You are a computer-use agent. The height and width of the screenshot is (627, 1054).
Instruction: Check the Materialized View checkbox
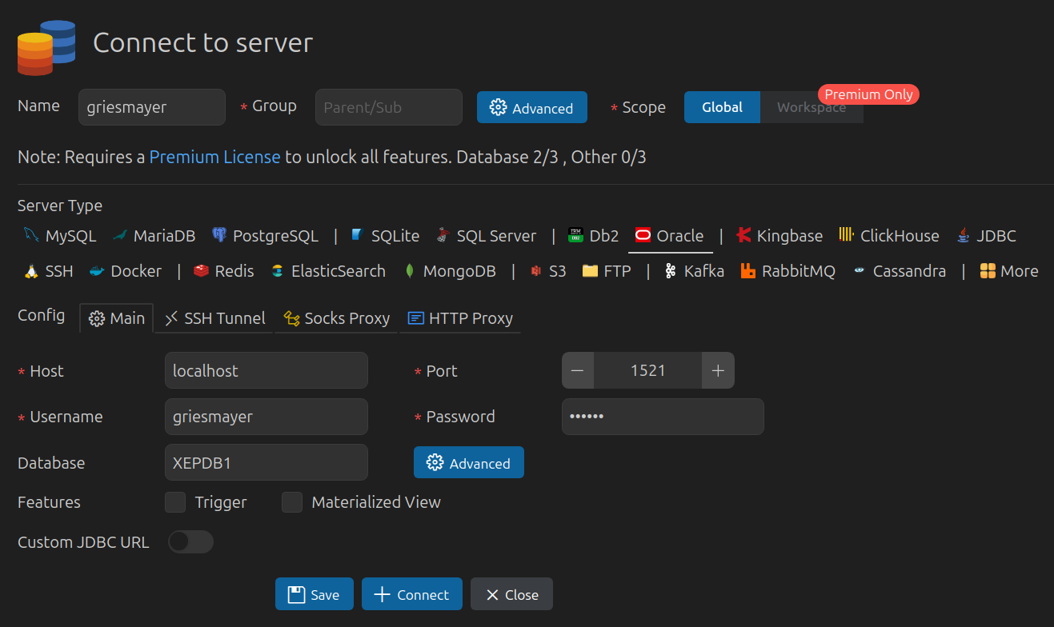point(292,502)
